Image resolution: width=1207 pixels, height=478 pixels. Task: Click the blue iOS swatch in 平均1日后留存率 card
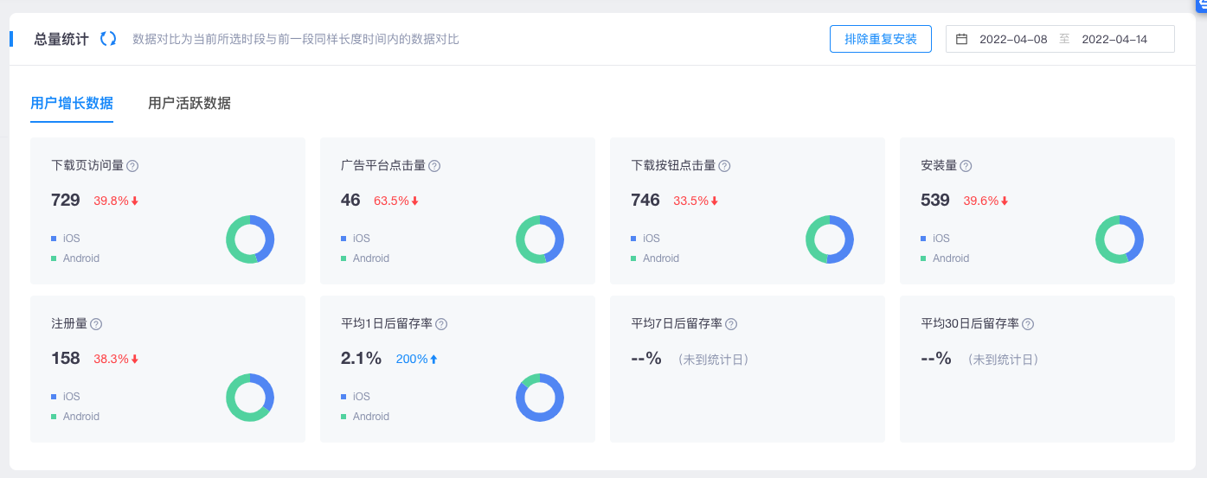(x=343, y=397)
